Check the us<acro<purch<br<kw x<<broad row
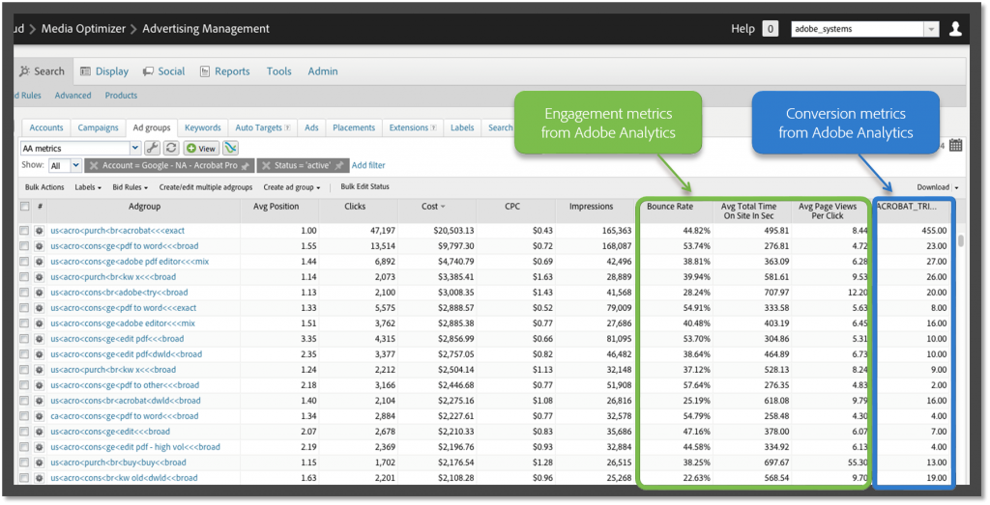 click(x=24, y=370)
